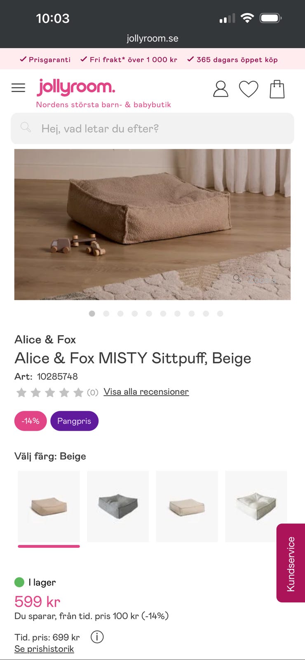Screen dimensions: 305x660
Task: Click the search magnifier icon
Action: [26, 127]
